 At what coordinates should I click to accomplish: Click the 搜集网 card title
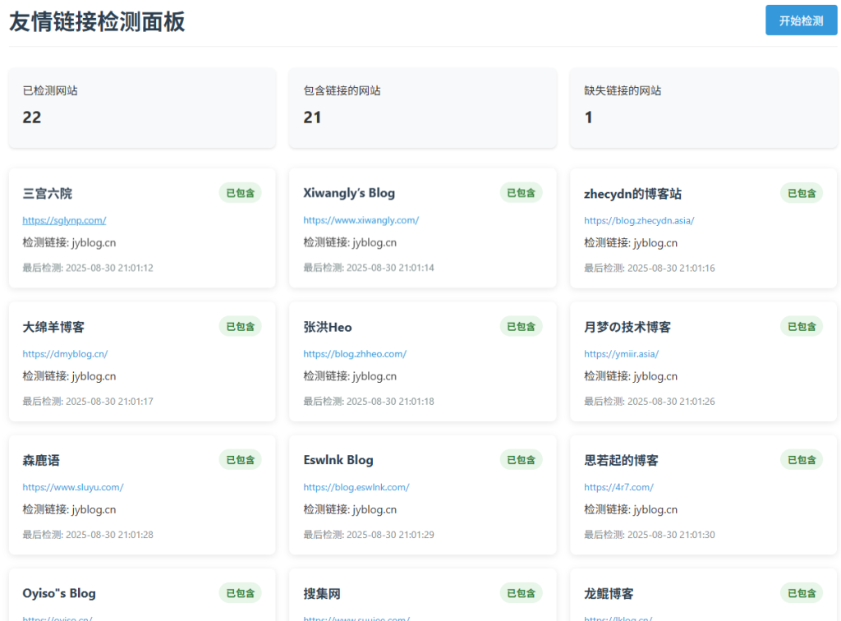(321, 593)
